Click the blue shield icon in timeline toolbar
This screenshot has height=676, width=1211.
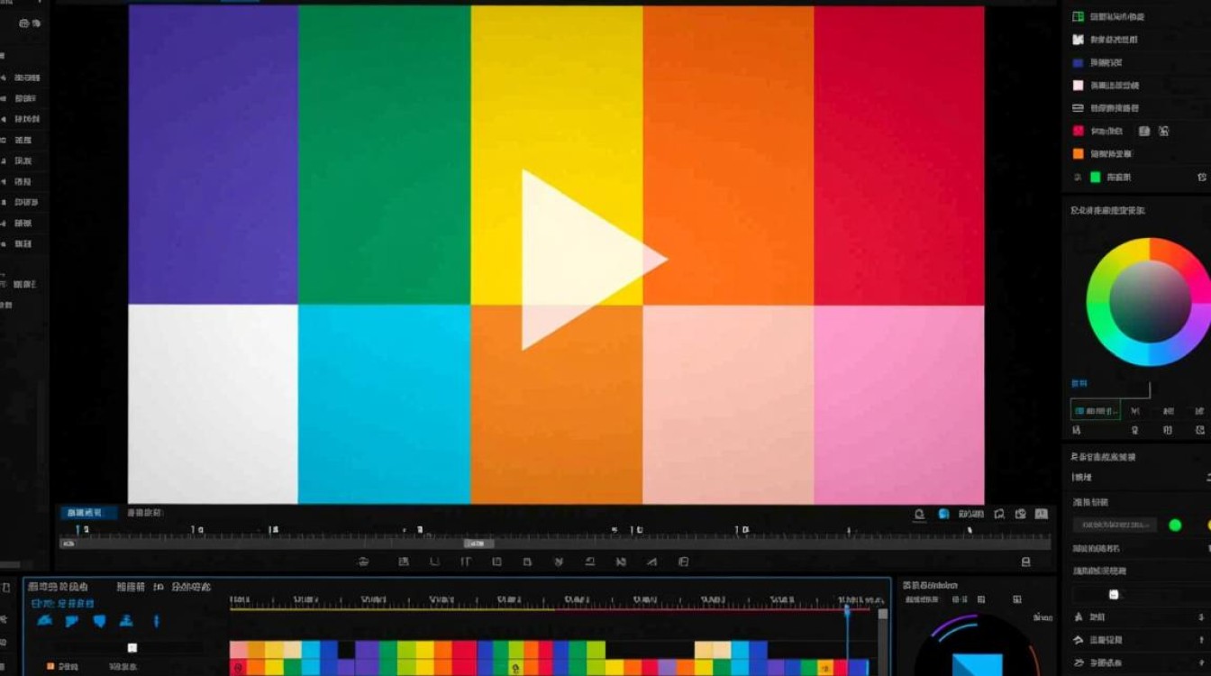(100, 621)
